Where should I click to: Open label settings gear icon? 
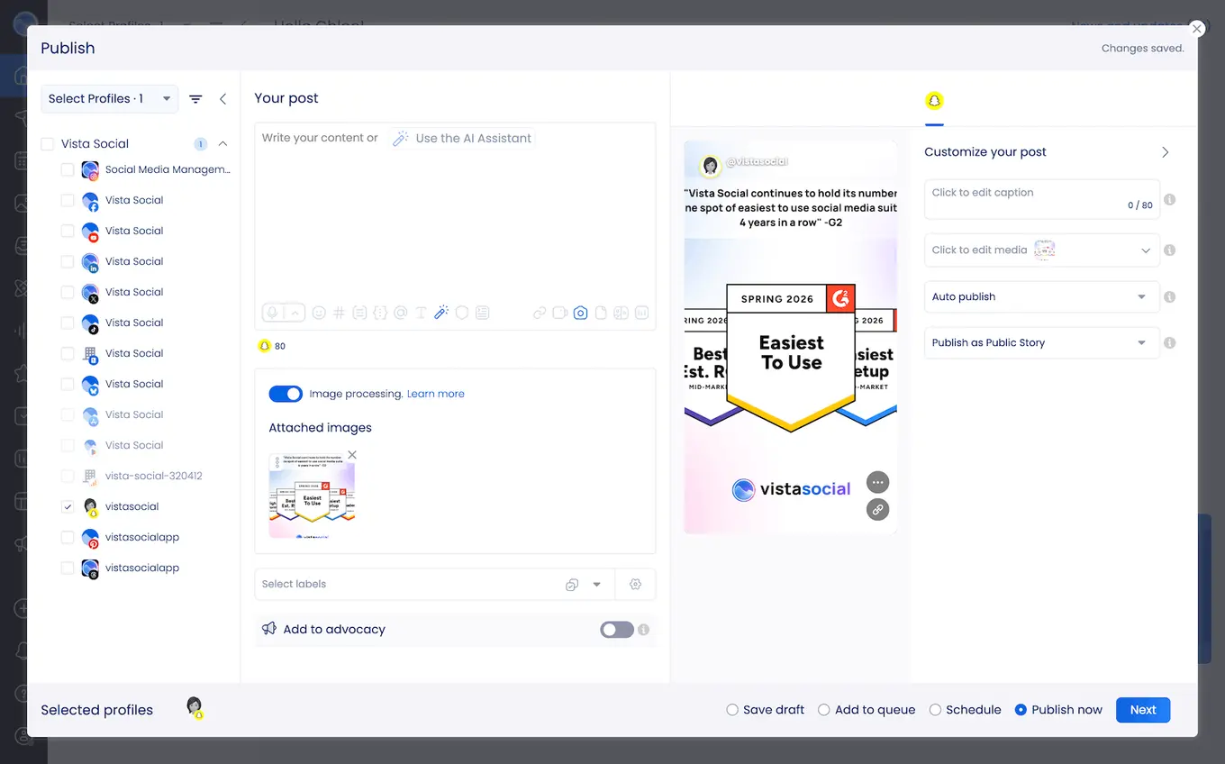click(x=635, y=584)
